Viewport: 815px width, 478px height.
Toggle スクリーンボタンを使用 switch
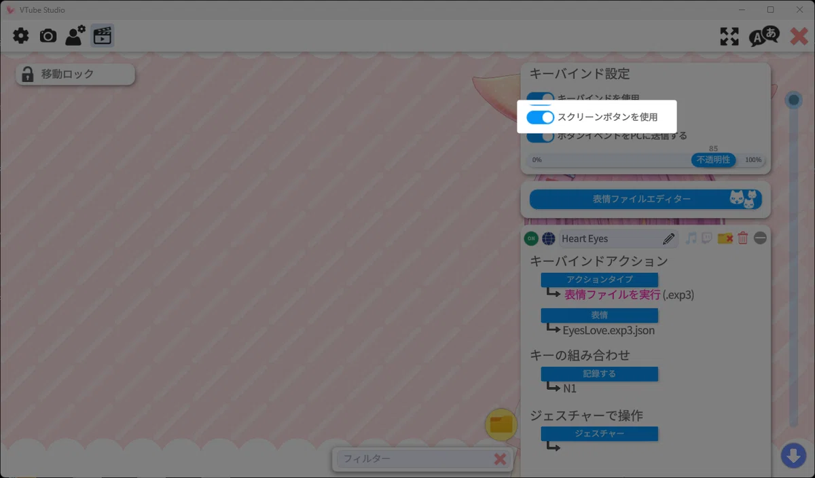point(541,117)
